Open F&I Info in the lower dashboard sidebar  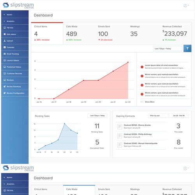15,190
